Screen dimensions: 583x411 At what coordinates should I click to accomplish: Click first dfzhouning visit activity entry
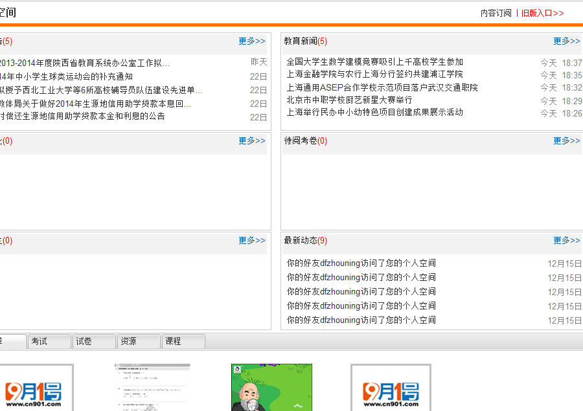[361, 263]
